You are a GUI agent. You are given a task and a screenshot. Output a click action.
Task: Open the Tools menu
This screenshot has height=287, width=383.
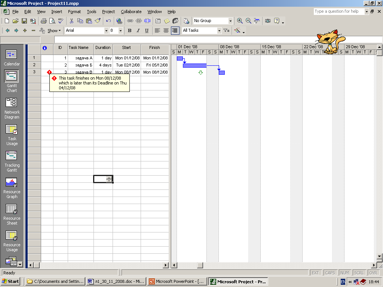click(x=92, y=12)
